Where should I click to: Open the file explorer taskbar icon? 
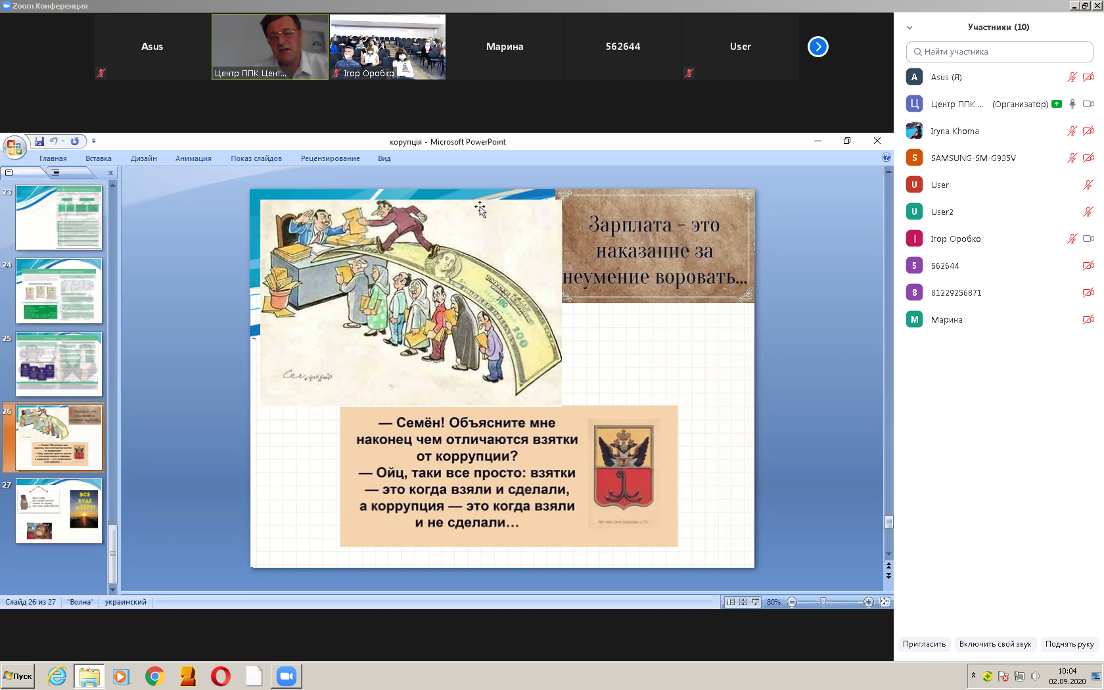[89, 676]
